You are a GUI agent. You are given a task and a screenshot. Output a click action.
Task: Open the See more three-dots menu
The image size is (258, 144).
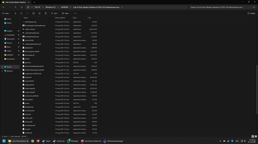(x=75, y=13)
